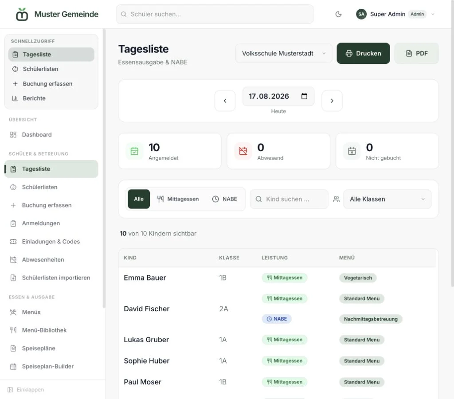Focus the Schüler suchen search field

click(215, 14)
